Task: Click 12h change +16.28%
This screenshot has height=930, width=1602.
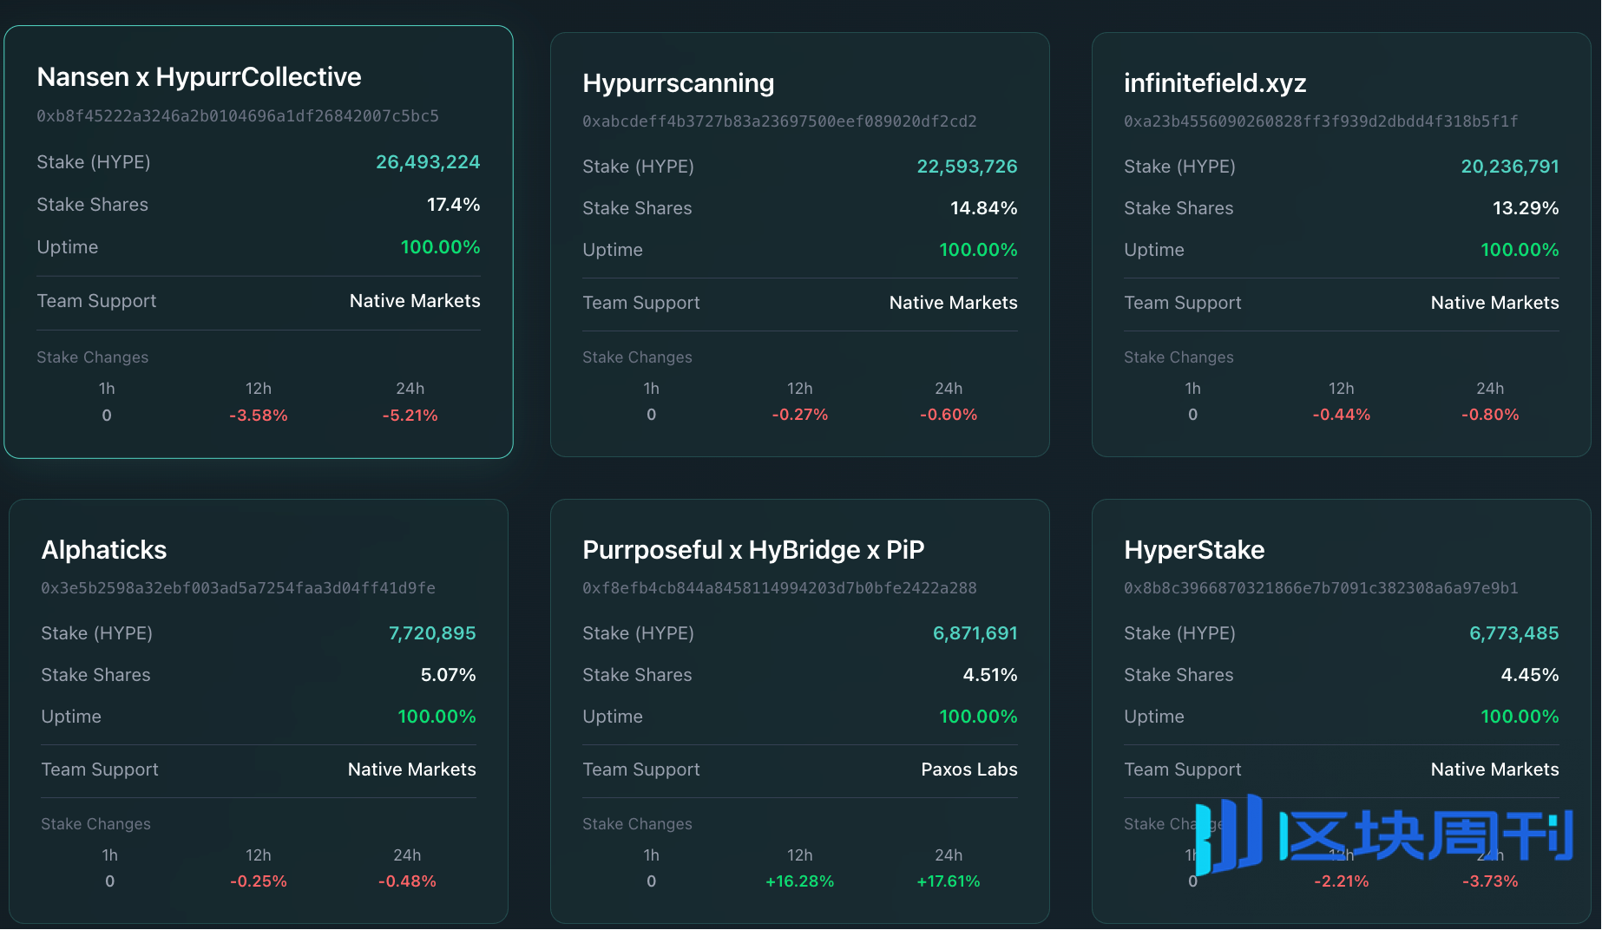Action: click(800, 881)
